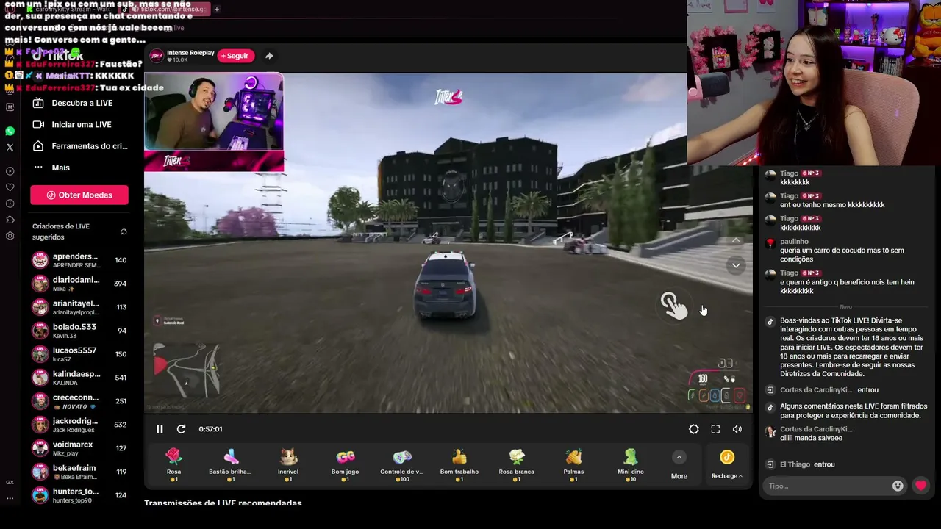Screen dimensions: 941x529
Task: Open the Recharge coins menu
Action: pyautogui.click(x=727, y=466)
